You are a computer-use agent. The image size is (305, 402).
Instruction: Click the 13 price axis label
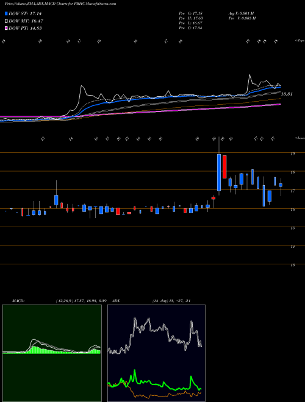point(292,265)
